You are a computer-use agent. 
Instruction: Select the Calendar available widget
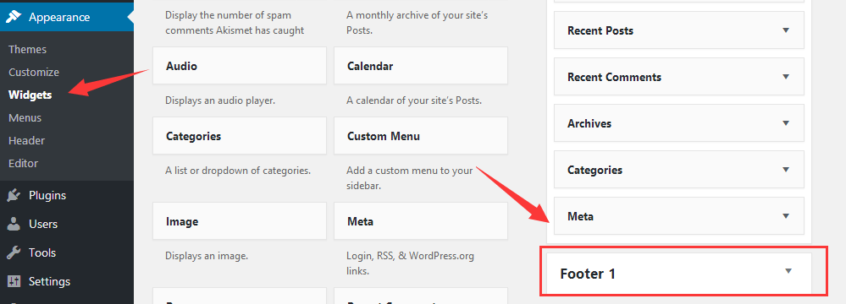pos(421,66)
